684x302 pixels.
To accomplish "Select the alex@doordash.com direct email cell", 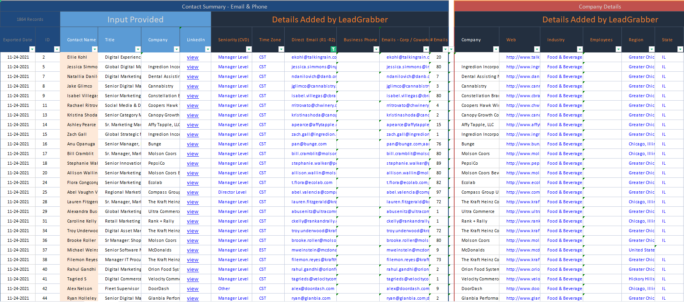I will 311,289.
